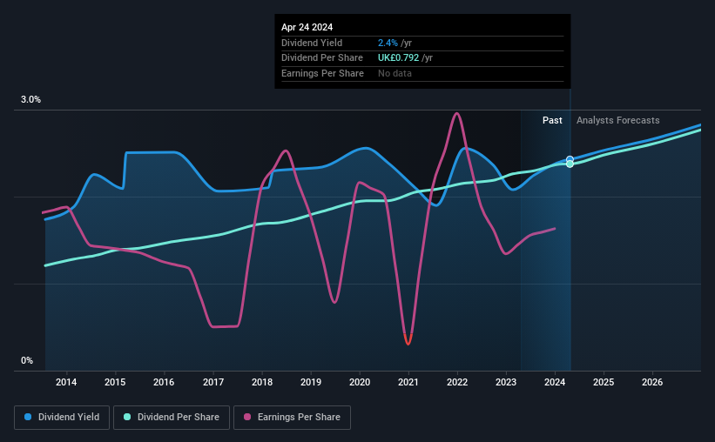Click the blue Dividend Yield legend dot
Image resolution: width=715 pixels, height=442 pixels.
(28, 417)
